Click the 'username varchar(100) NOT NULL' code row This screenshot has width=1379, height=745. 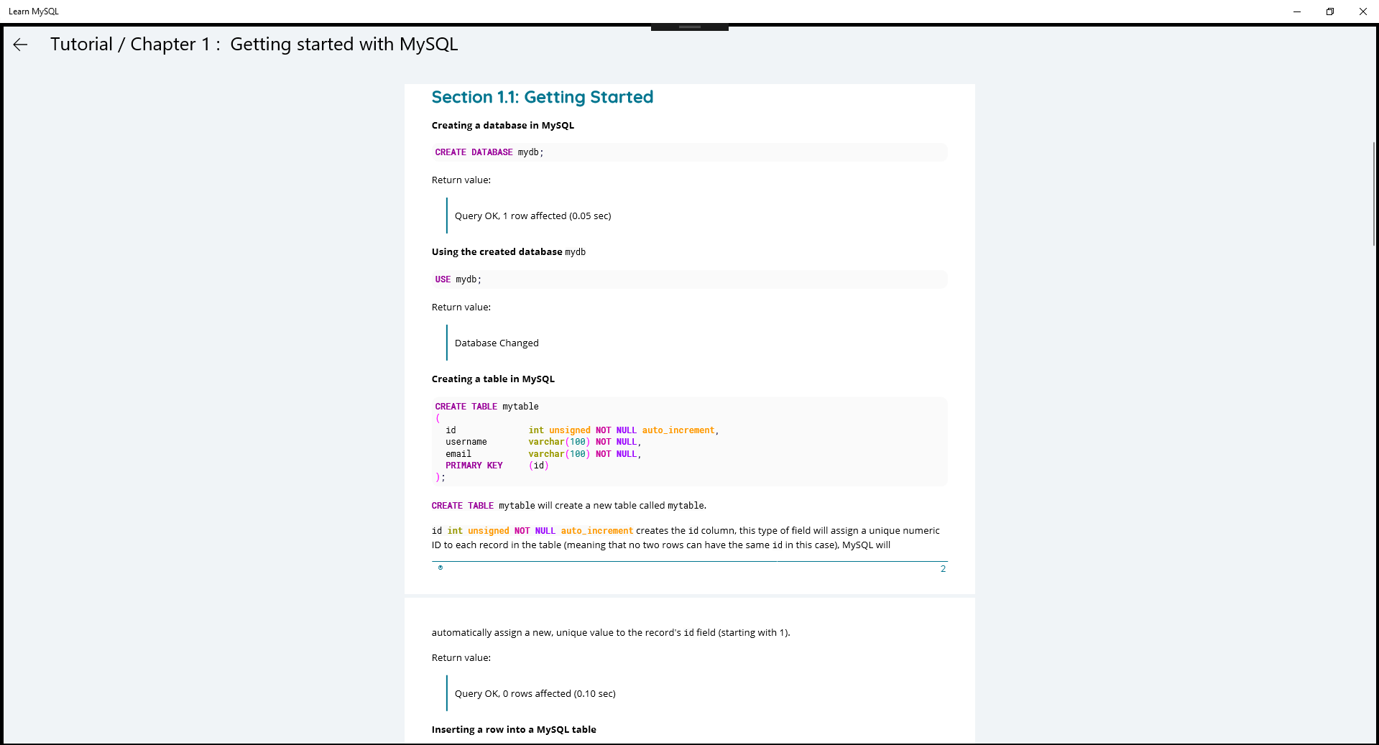[x=543, y=442]
